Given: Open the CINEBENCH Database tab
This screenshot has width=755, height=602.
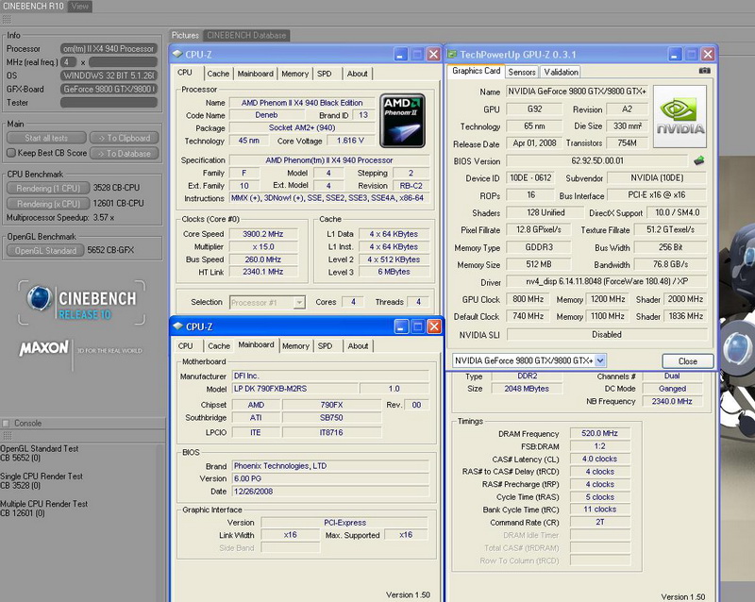Looking at the screenshot, I should pos(246,36).
